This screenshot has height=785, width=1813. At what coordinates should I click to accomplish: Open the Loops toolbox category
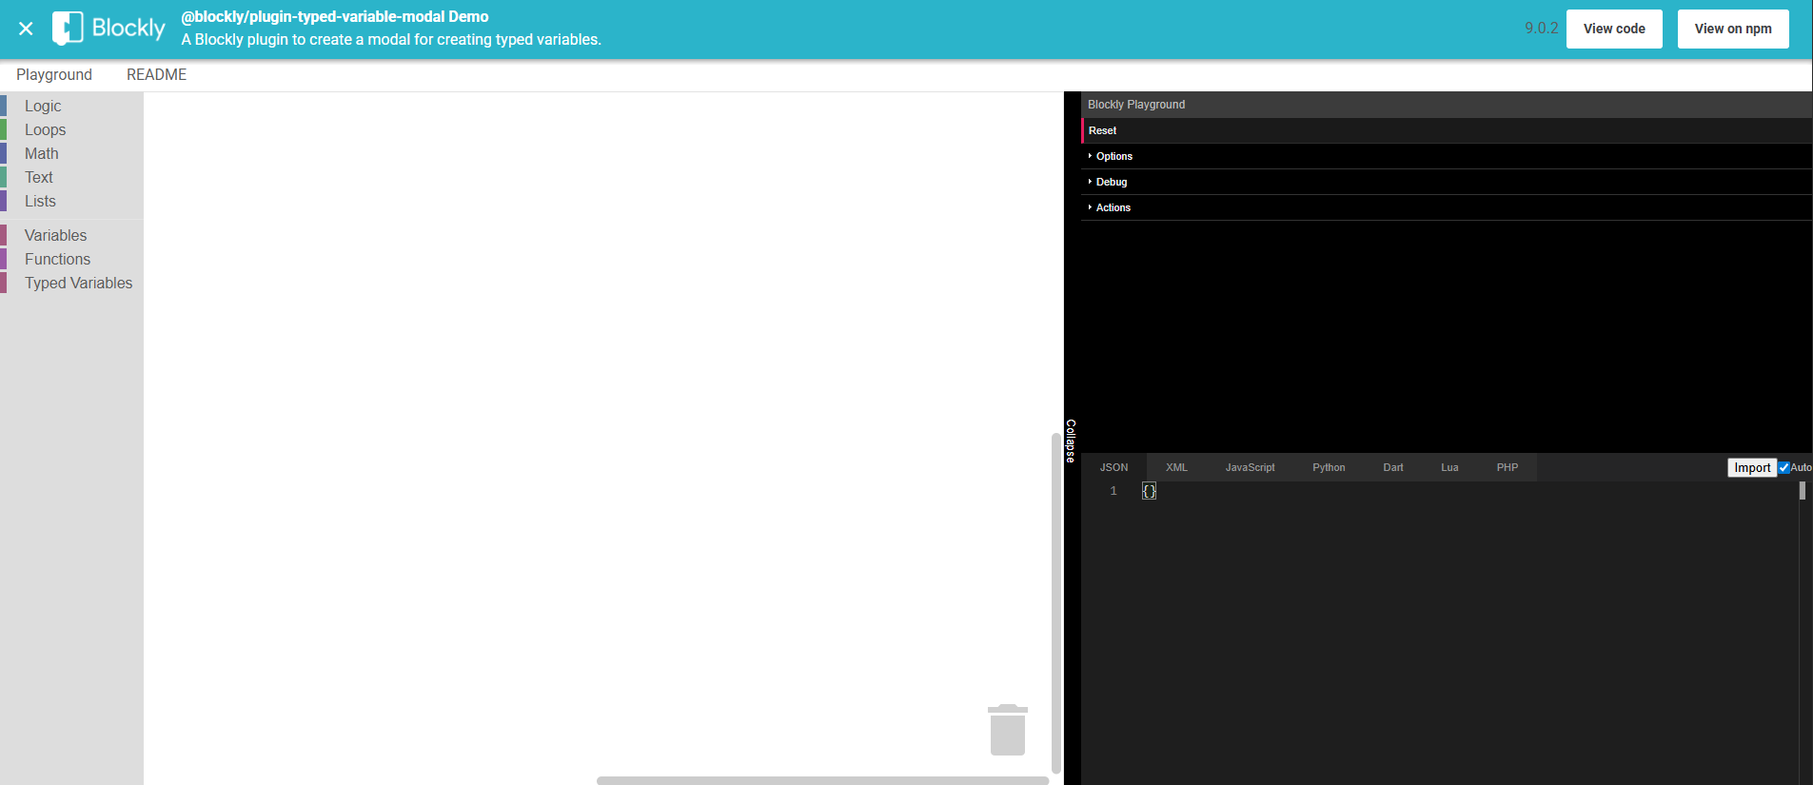click(71, 129)
